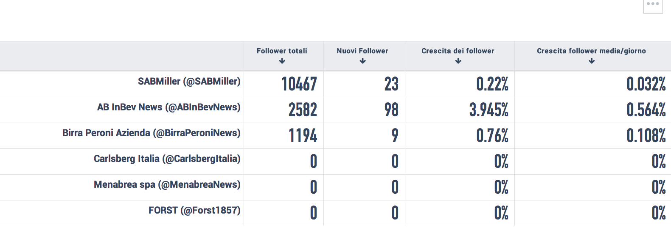Image resolution: width=671 pixels, height=233 pixels.
Task: Select SABMiller total followers value 10467
Action: [299, 84]
